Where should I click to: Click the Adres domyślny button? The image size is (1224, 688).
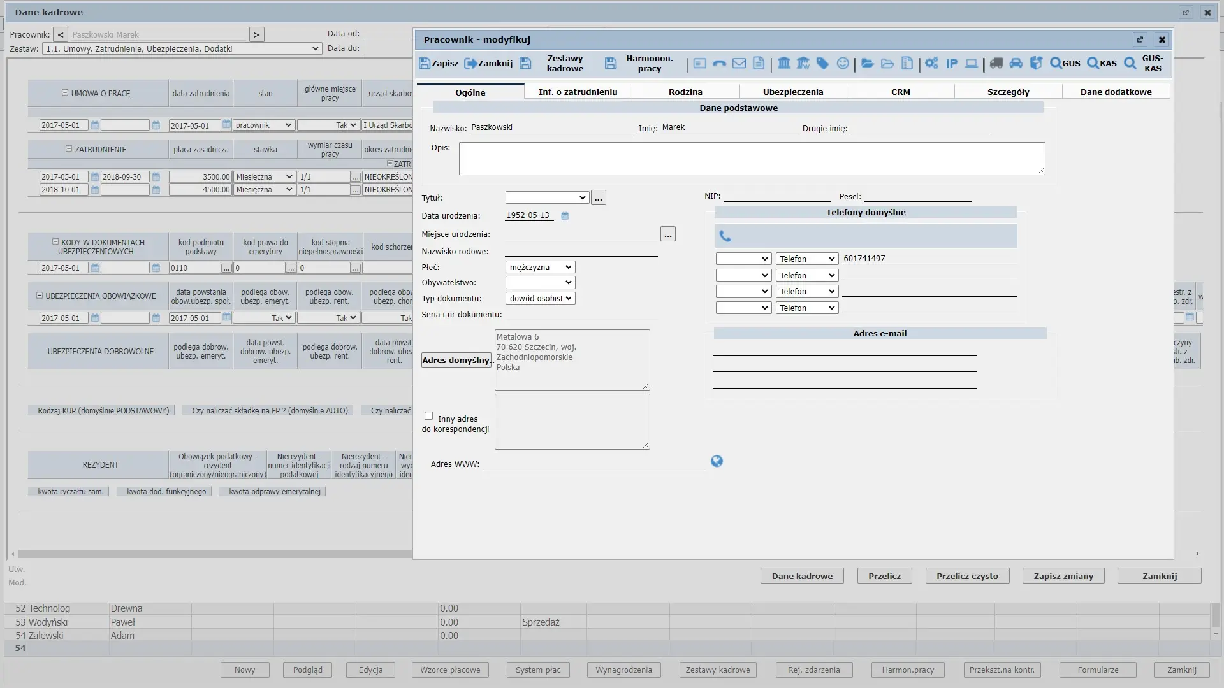click(x=456, y=360)
